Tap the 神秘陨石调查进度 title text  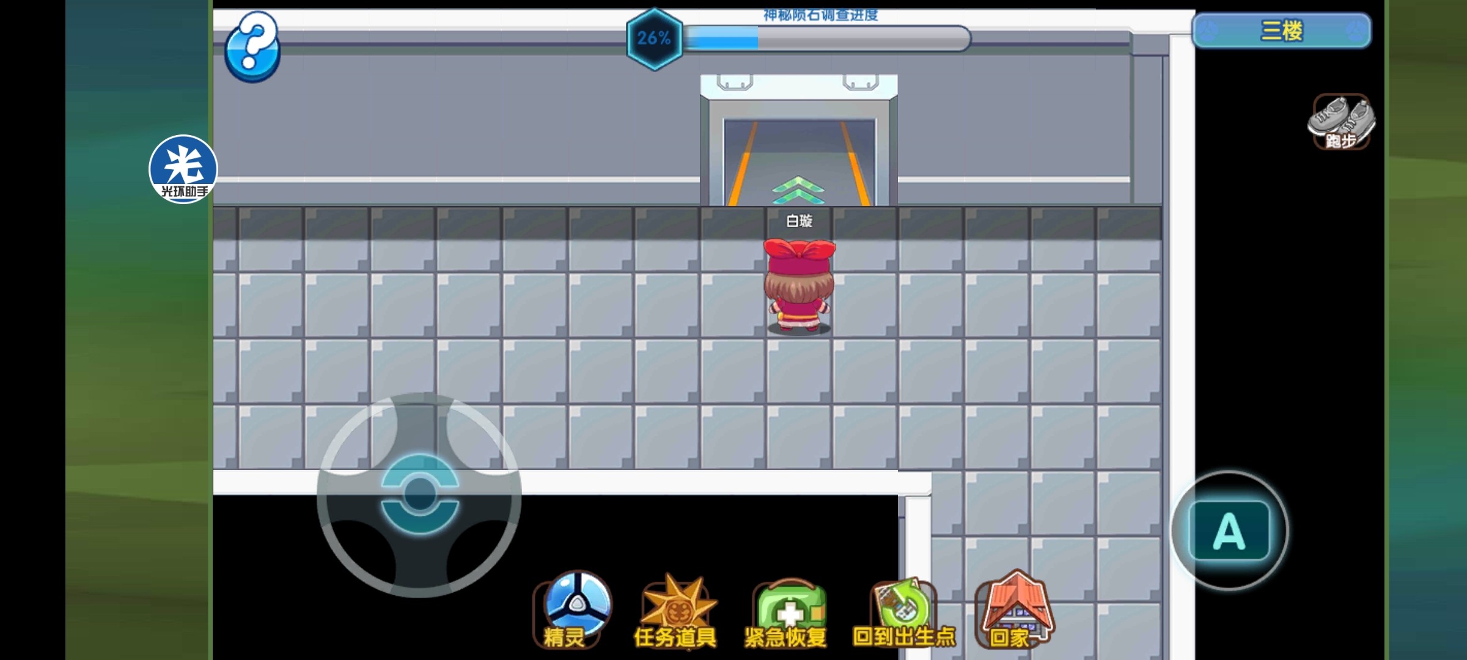(x=820, y=15)
